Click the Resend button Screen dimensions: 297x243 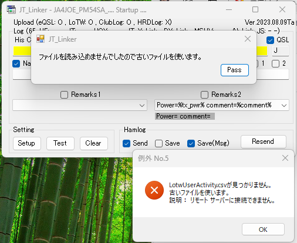(263, 141)
